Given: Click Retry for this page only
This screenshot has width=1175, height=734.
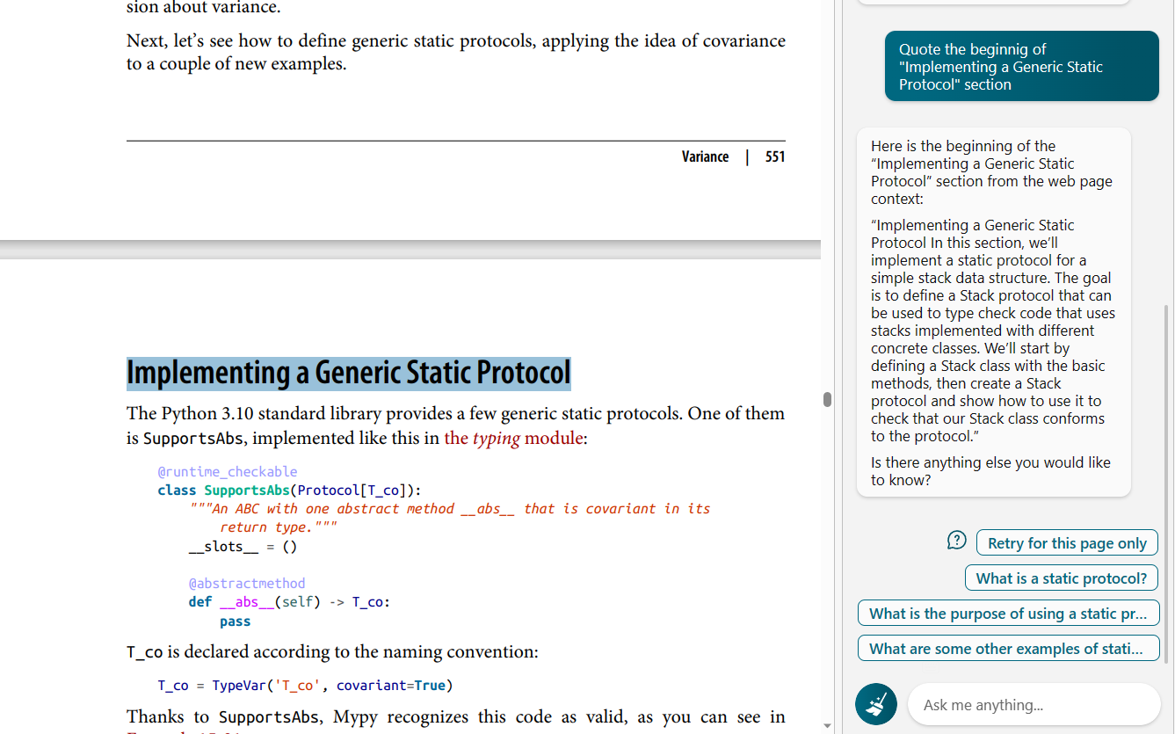Looking at the screenshot, I should 1067,543.
